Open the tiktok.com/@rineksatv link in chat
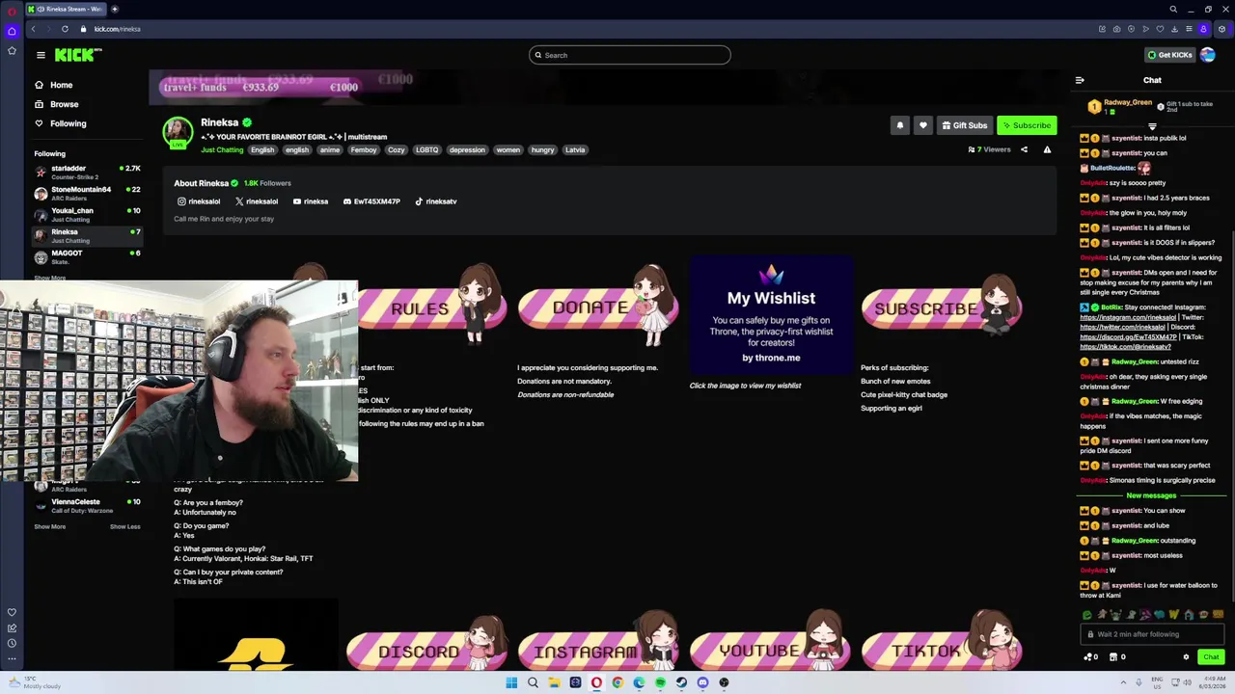 [x=1126, y=347]
